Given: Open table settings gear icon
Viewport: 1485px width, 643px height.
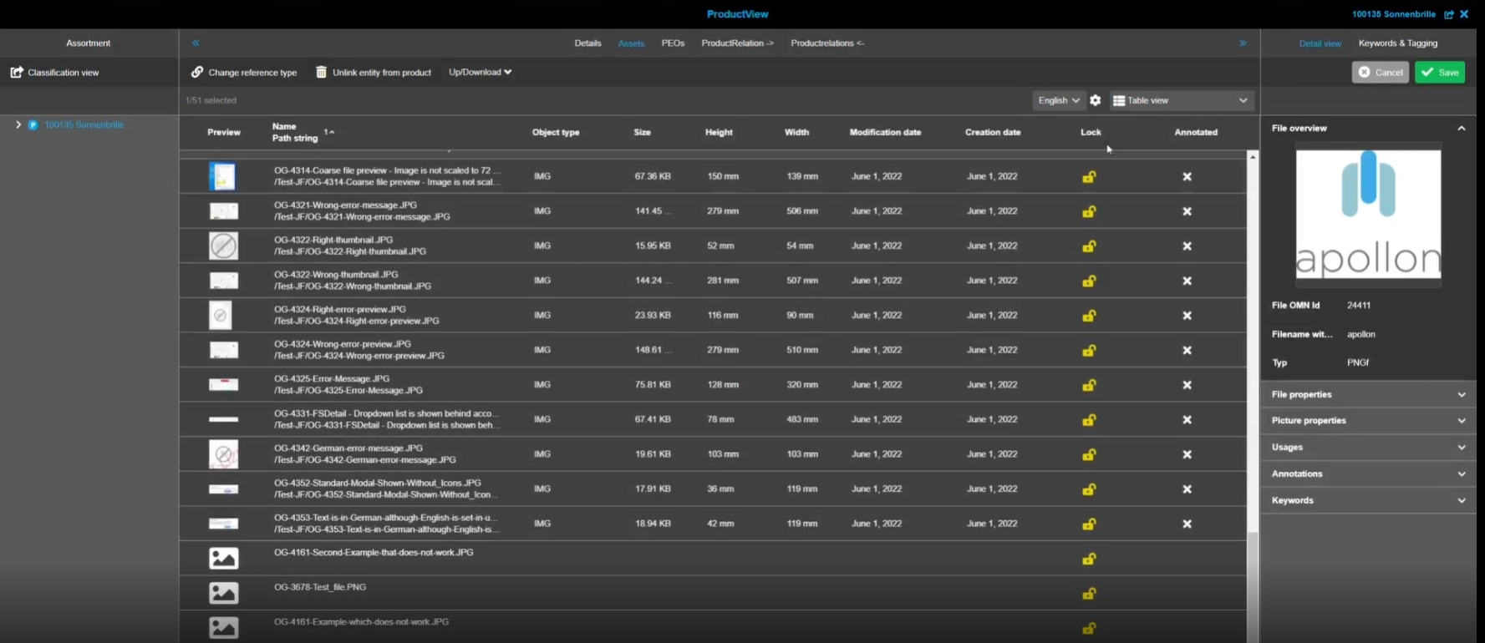Looking at the screenshot, I should click(x=1096, y=100).
